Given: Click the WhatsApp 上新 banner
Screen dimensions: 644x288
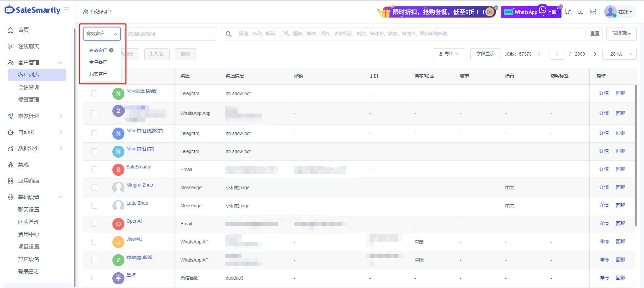Looking at the screenshot, I should coord(531,12).
